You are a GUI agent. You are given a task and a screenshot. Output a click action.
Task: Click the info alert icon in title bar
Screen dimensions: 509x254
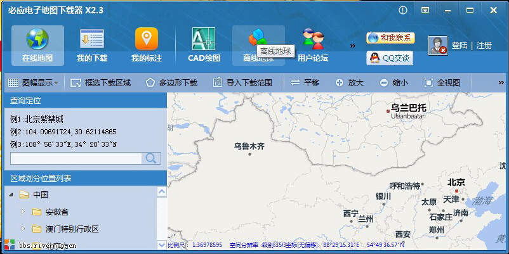point(403,10)
